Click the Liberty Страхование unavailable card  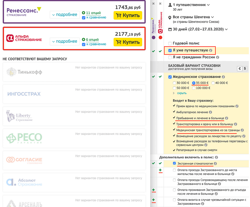74,116
